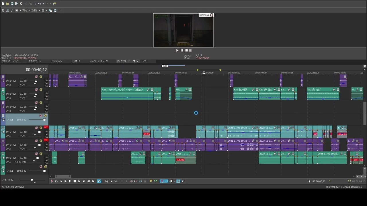Screen dimensions: 367x206
Task: Mute audio track 12
Action: coord(36,77)
